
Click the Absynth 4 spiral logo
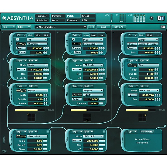(x=4, y=18)
